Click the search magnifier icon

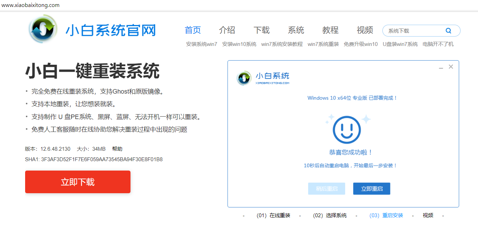point(448,31)
